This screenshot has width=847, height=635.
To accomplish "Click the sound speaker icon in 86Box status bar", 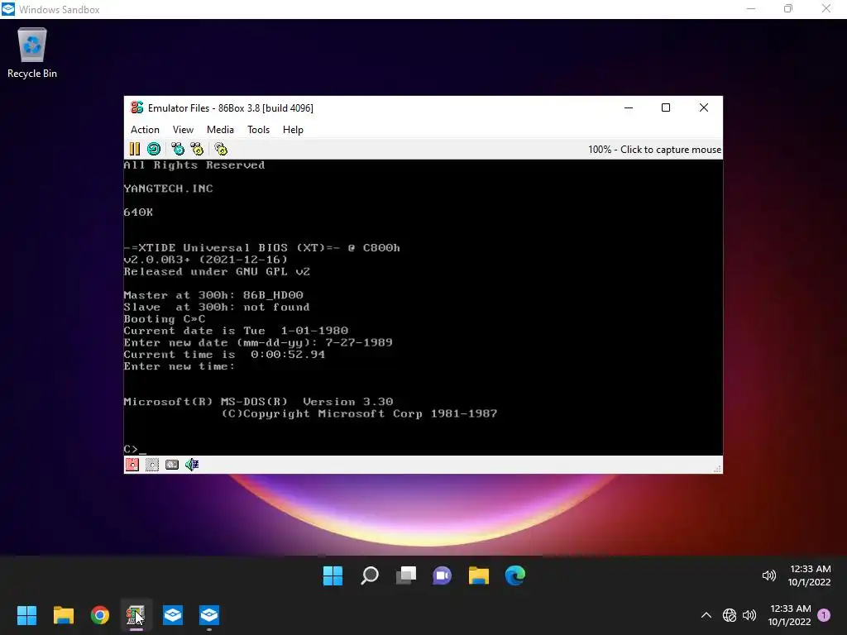I will [x=192, y=465].
